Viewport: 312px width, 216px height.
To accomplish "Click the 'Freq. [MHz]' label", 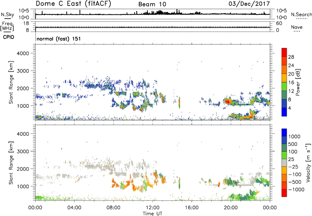I will [7, 27].
